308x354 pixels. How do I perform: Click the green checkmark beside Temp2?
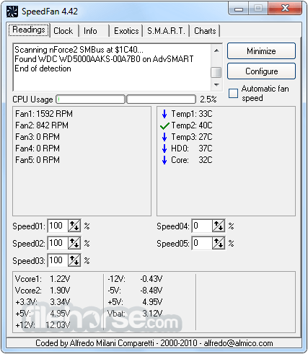(x=164, y=125)
